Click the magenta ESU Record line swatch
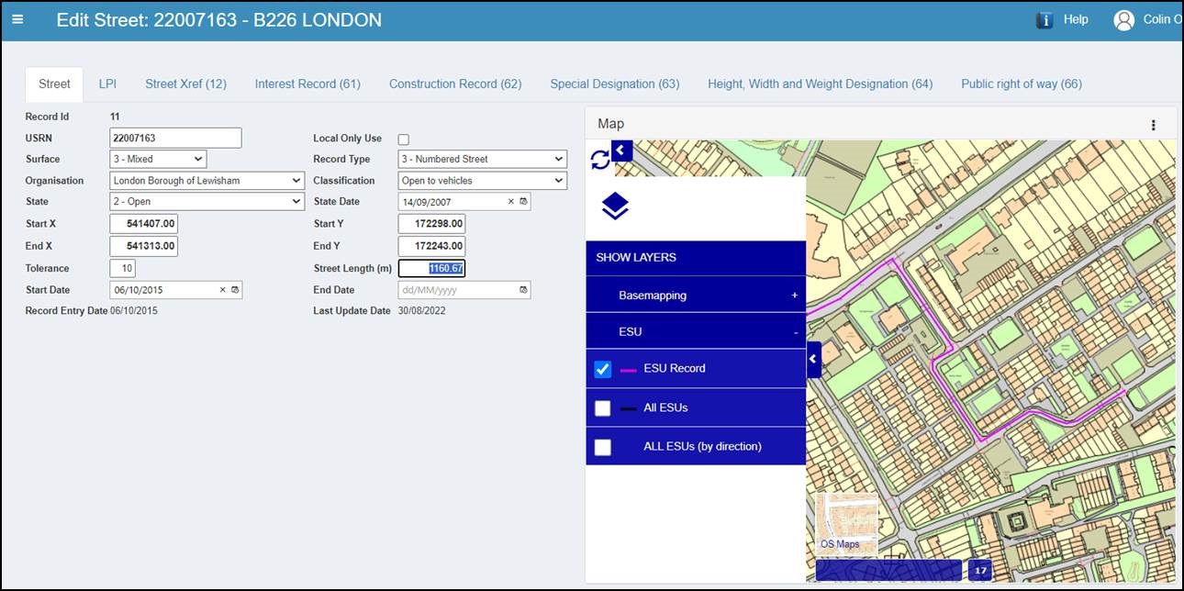 [x=629, y=369]
